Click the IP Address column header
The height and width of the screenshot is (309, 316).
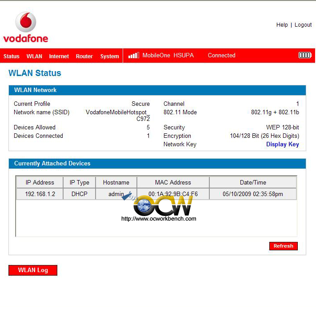pos(40,182)
